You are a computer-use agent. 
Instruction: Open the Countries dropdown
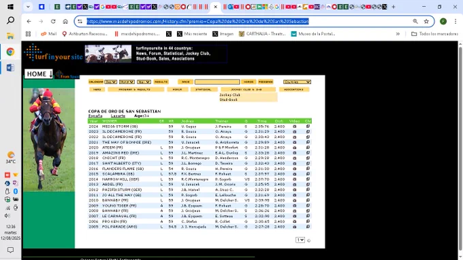pos(297,82)
